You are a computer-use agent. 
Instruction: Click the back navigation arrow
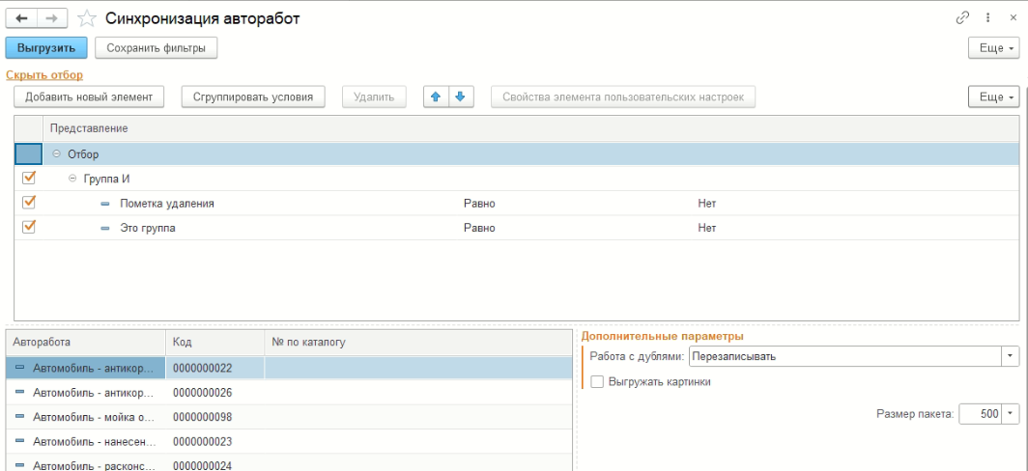tap(19, 19)
